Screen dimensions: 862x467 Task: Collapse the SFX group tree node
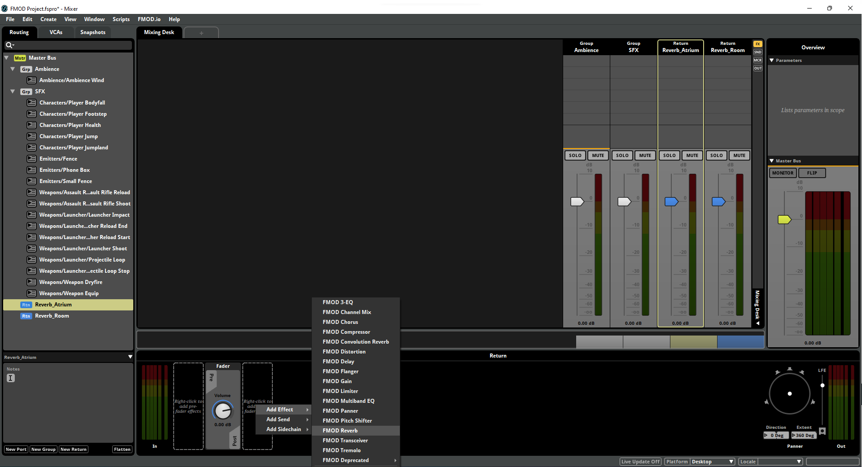click(x=13, y=92)
